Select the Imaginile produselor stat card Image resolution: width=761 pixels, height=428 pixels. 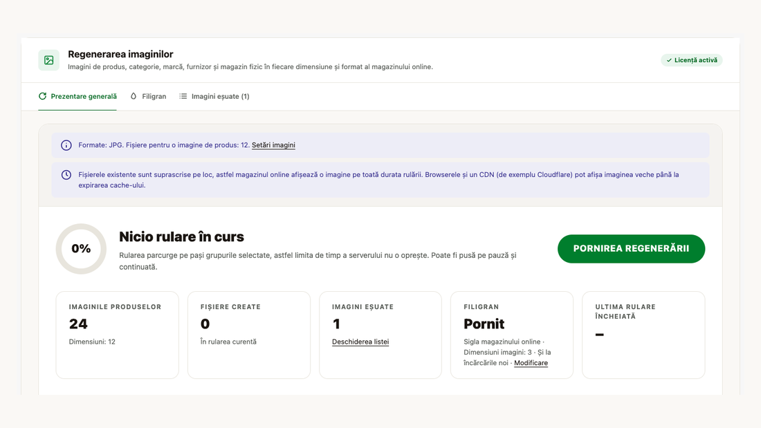(x=118, y=335)
